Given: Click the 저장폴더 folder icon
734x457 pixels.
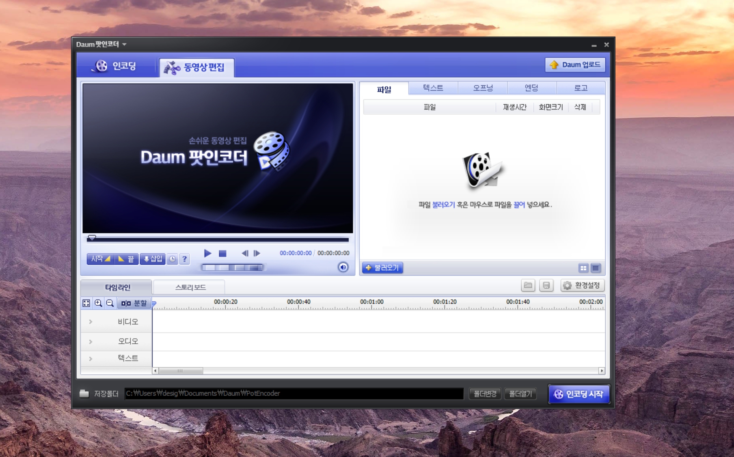Looking at the screenshot, I should (84, 393).
